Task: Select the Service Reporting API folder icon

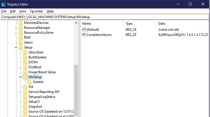Action: click(25, 92)
